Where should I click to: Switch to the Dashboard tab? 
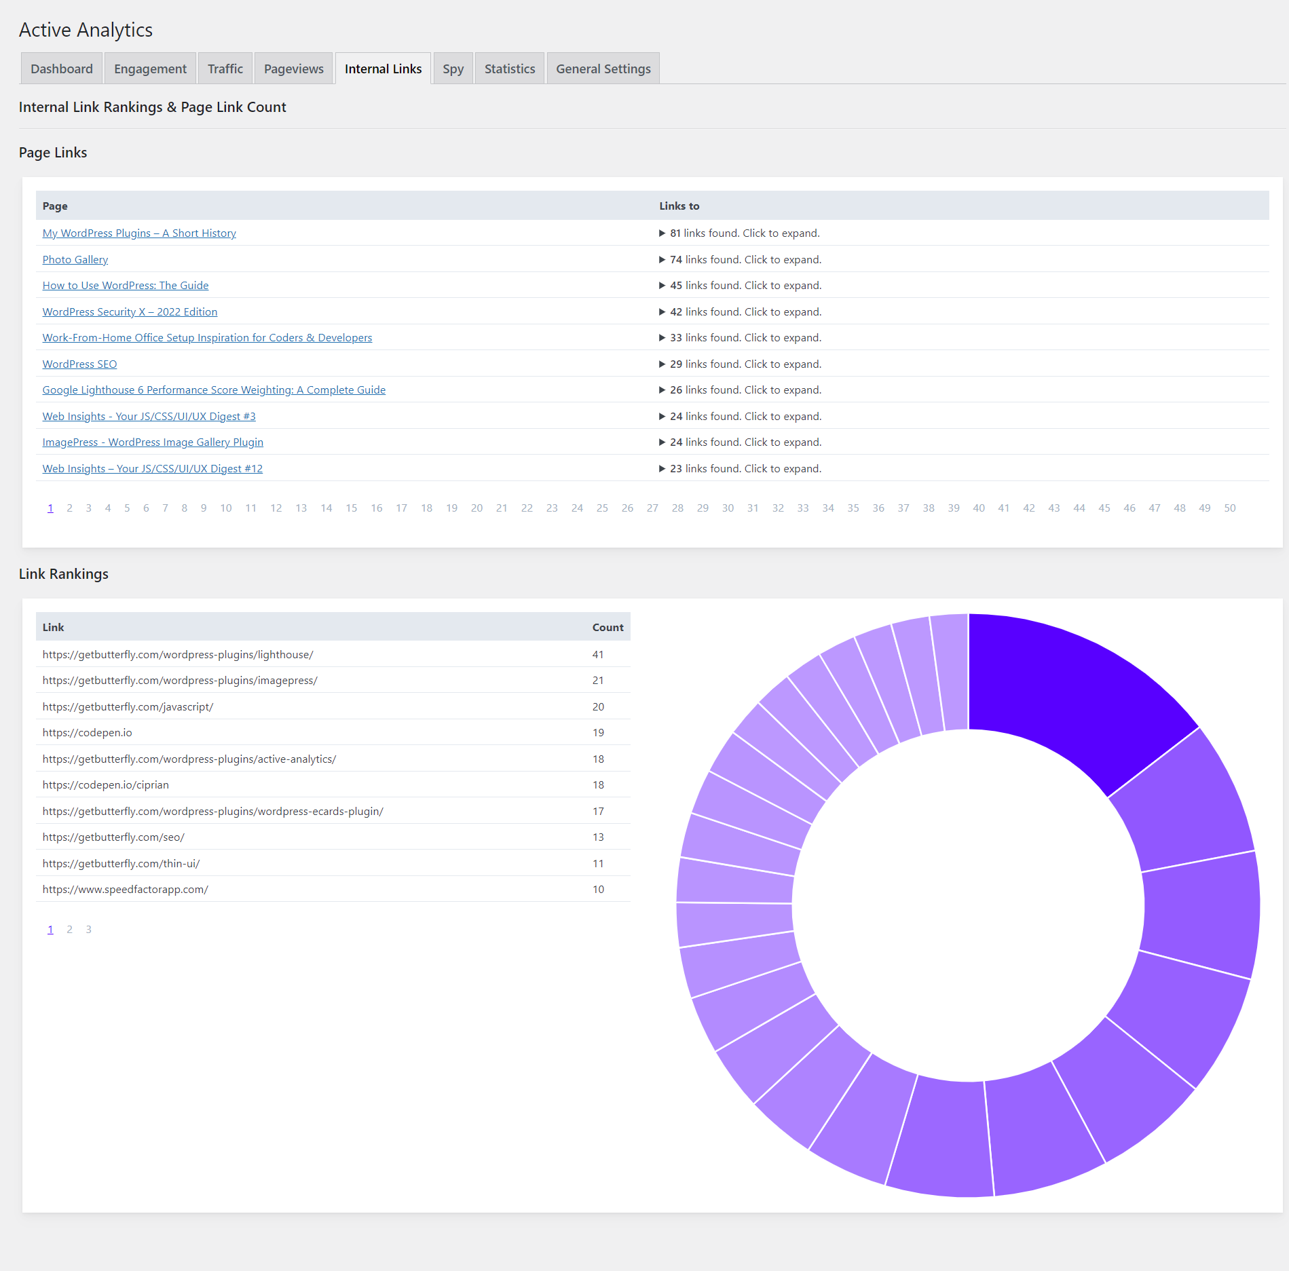point(62,69)
